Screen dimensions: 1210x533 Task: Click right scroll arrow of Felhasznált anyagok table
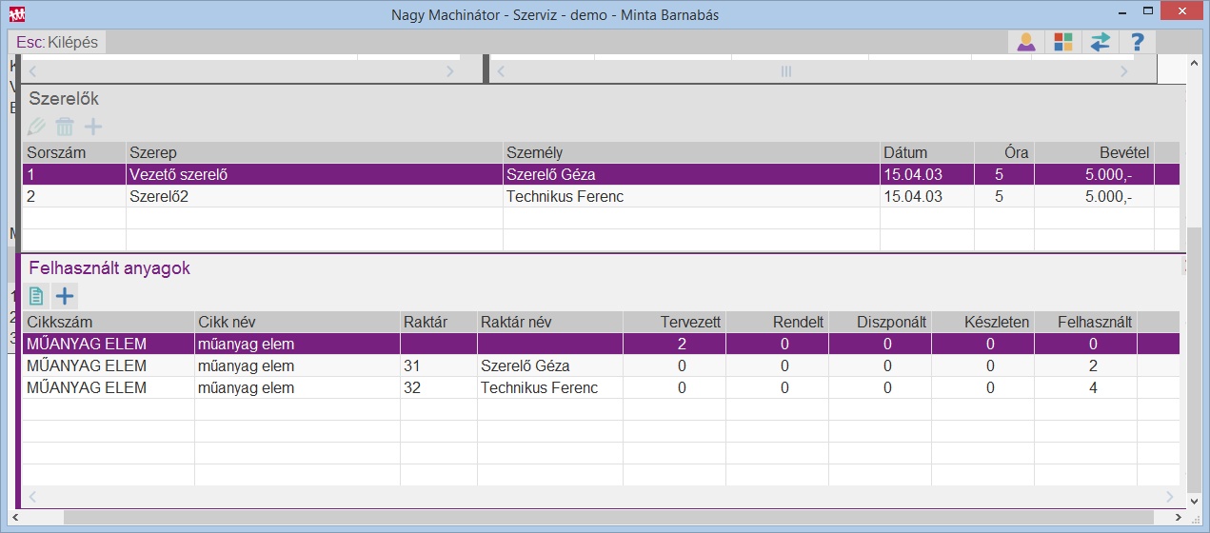point(1170,497)
